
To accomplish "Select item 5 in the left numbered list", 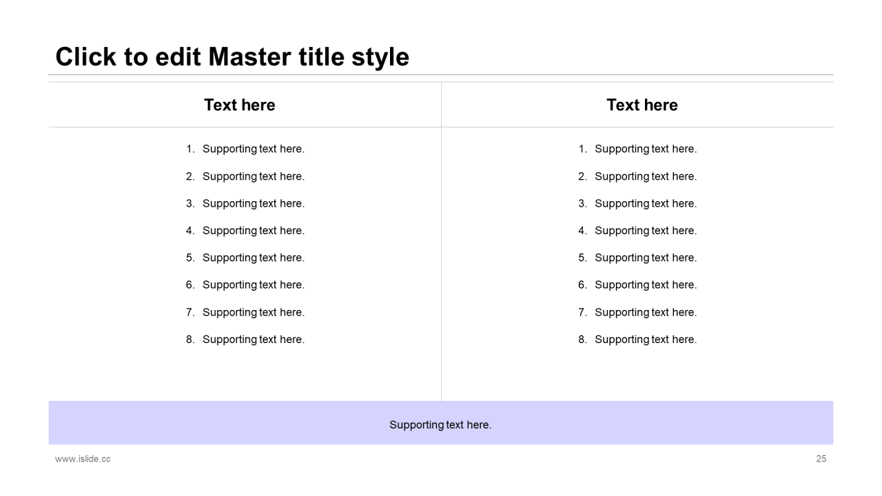I will tap(253, 258).
